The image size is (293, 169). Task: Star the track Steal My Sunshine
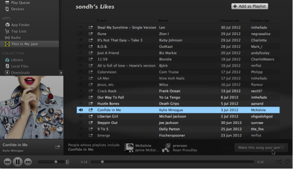click(81, 27)
